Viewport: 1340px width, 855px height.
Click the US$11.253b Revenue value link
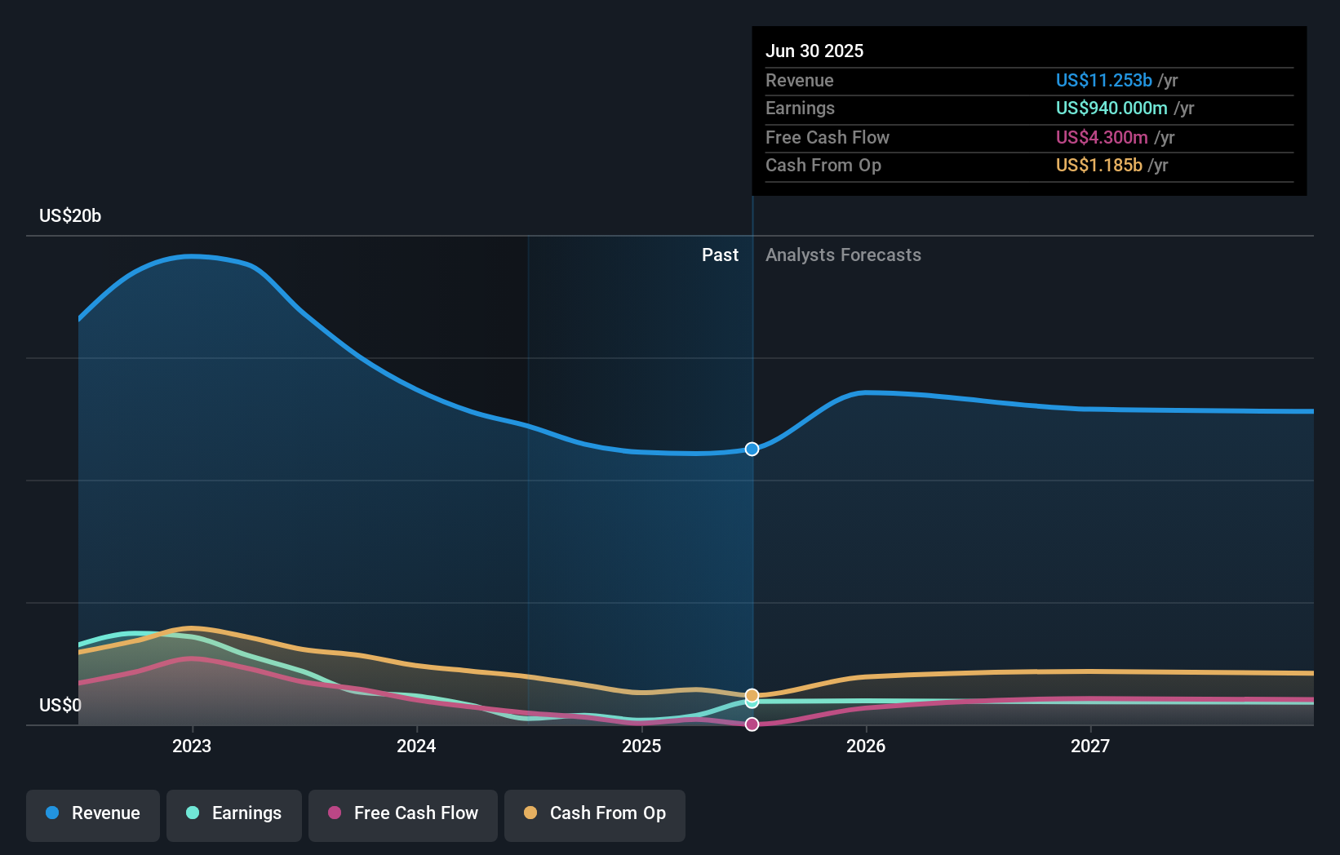(x=1104, y=81)
